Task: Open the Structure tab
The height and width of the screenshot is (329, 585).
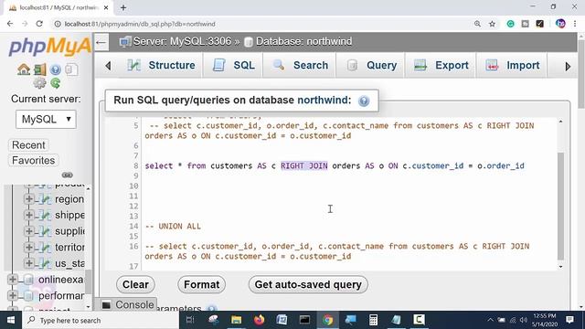Action: pyautogui.click(x=161, y=65)
